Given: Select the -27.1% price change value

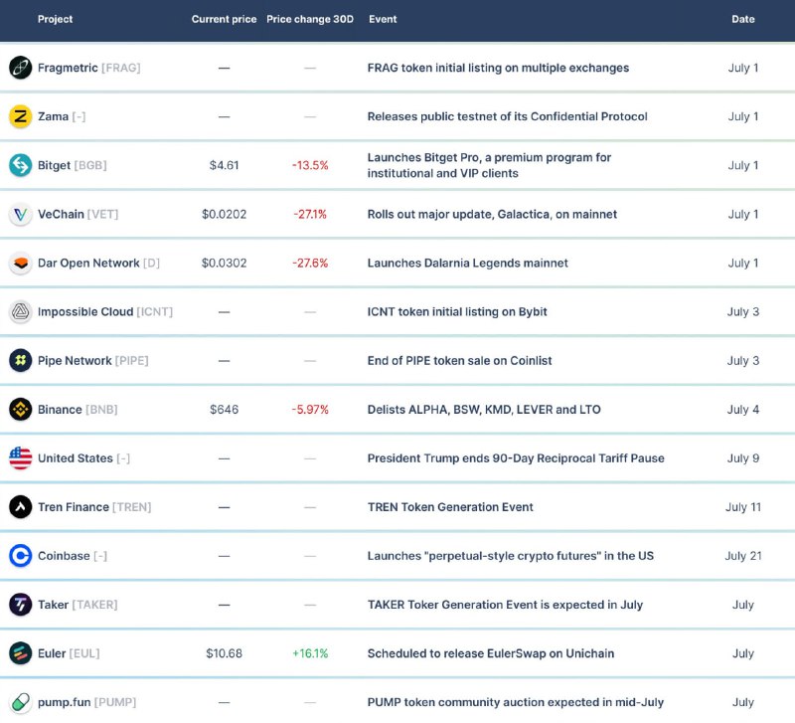Looking at the screenshot, I should [310, 214].
